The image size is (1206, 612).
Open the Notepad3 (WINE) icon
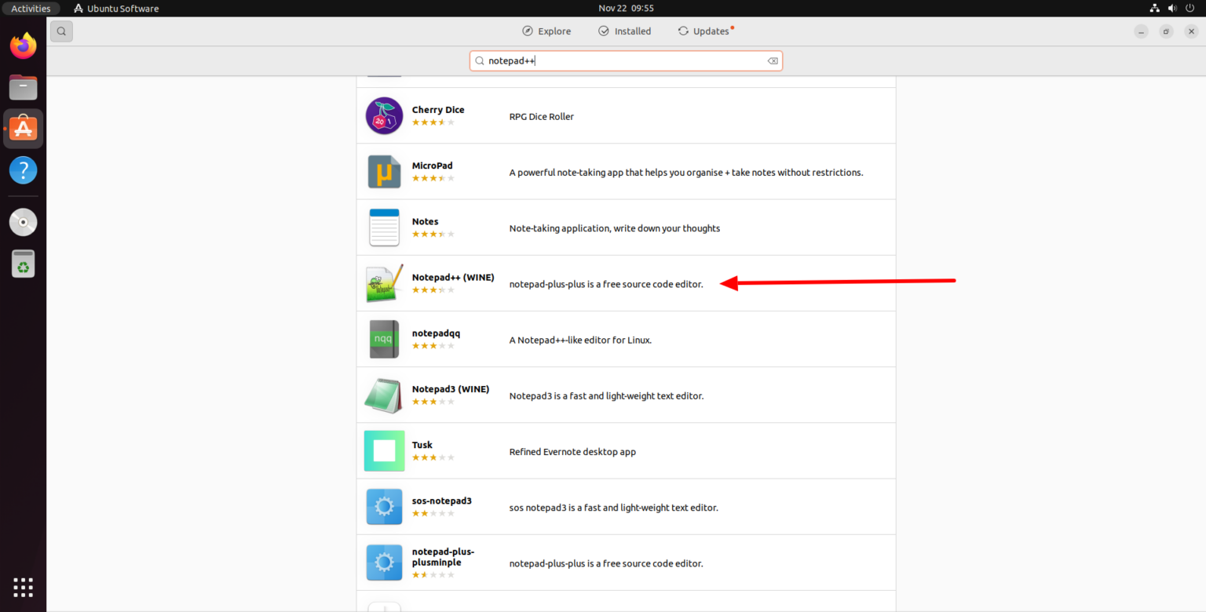point(384,395)
